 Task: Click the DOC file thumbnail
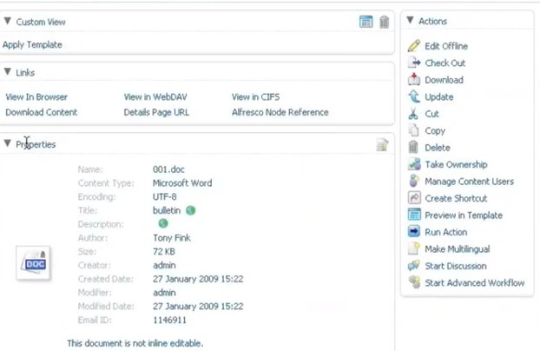33,263
